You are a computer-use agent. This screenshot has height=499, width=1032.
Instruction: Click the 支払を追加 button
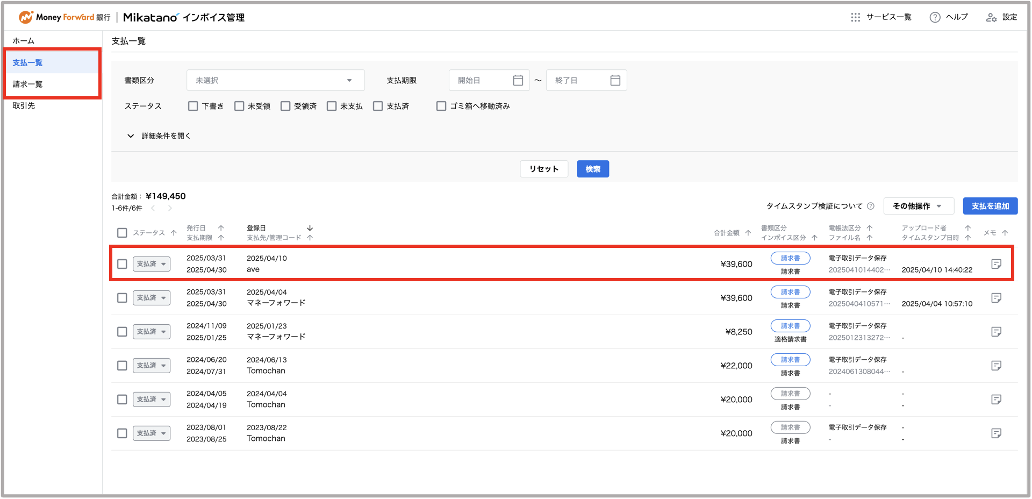point(990,206)
